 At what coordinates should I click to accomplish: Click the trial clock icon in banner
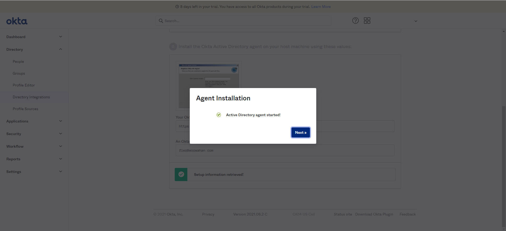177,7
